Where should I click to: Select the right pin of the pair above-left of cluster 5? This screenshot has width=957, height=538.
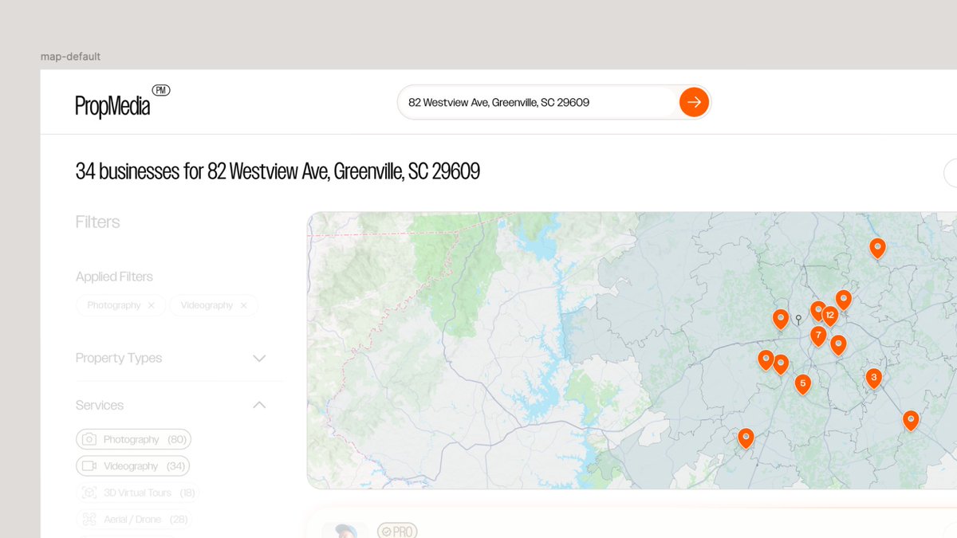(x=781, y=364)
